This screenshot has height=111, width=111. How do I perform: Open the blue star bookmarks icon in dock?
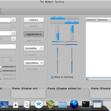point(39,104)
